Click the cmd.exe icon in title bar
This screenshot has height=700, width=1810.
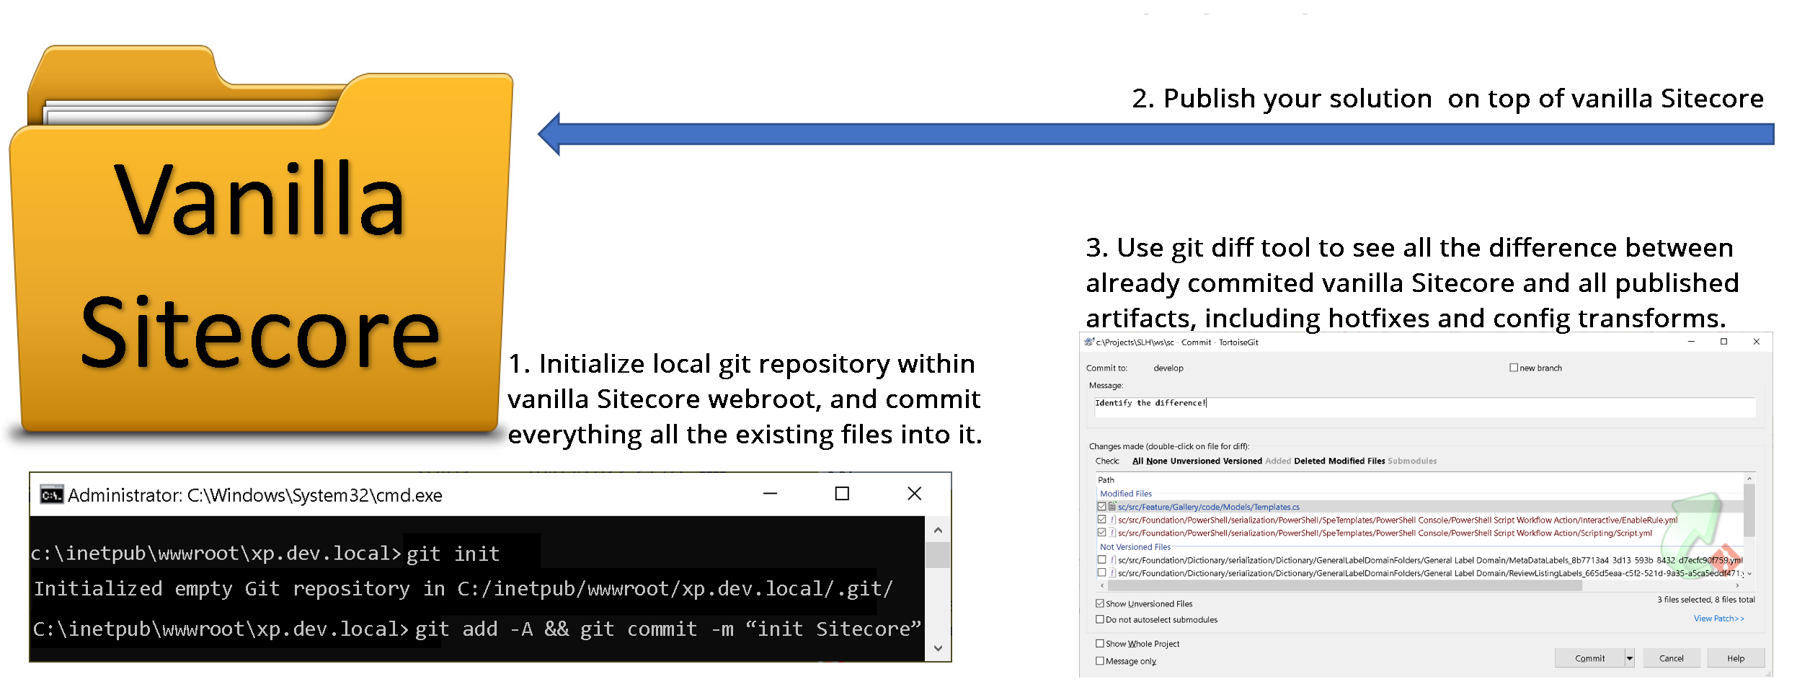(51, 495)
